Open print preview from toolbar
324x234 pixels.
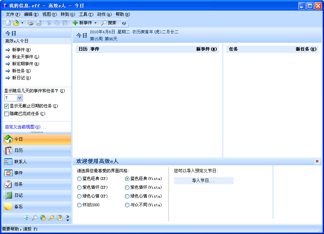[x=39, y=23]
